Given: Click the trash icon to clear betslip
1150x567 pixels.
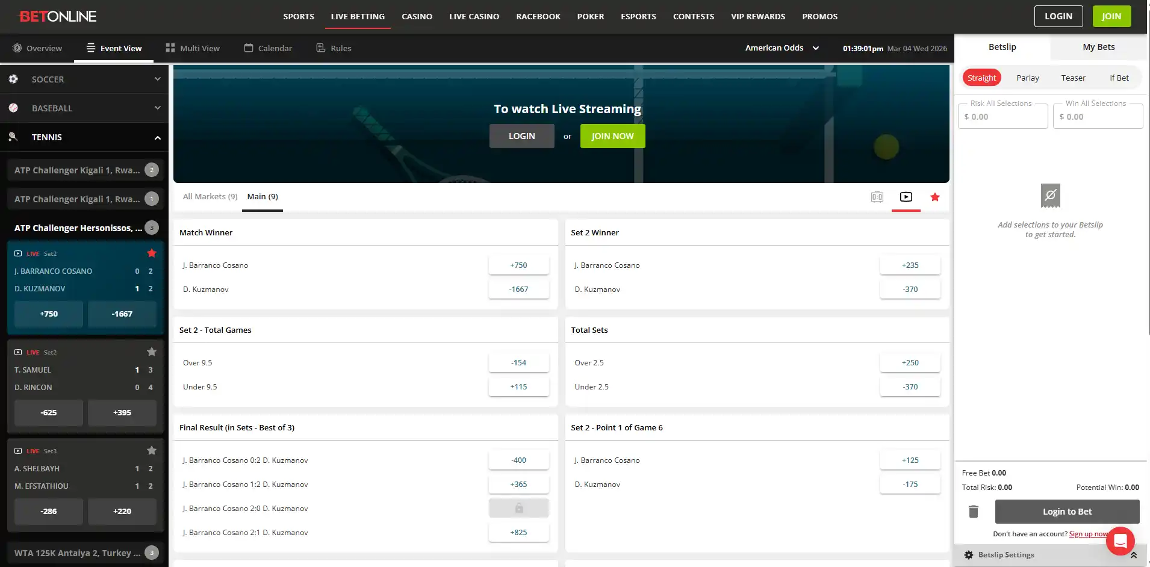Looking at the screenshot, I should 974,512.
